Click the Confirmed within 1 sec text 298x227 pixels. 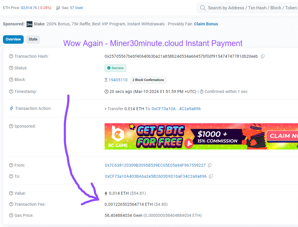point(226,91)
